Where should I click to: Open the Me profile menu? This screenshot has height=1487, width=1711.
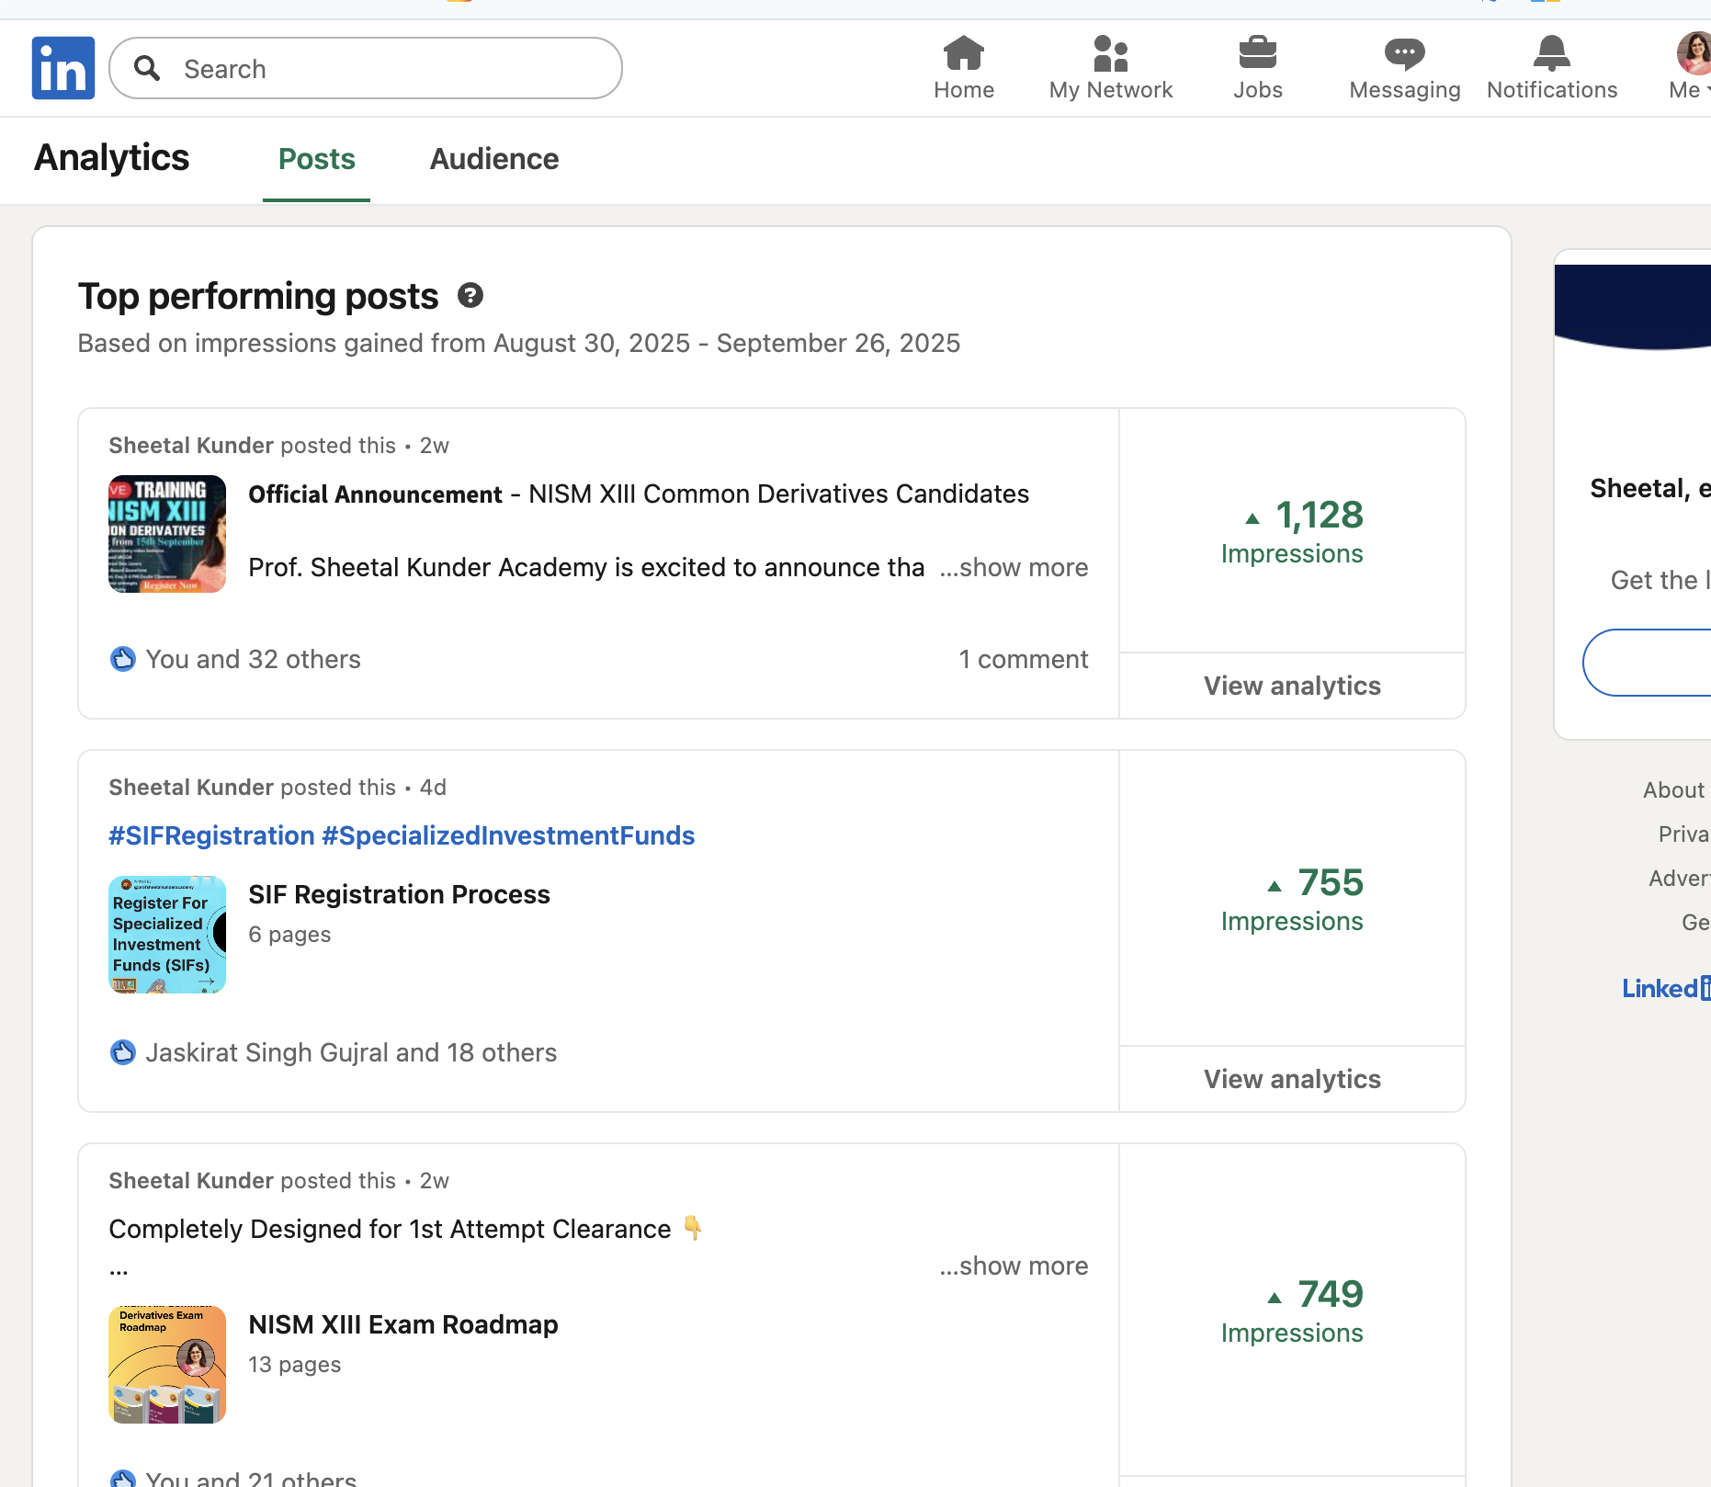click(1691, 68)
